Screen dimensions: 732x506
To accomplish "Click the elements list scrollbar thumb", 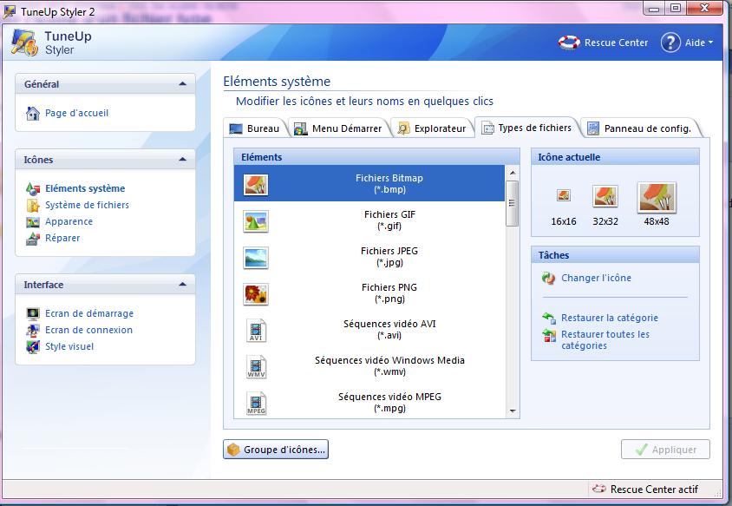I will 513,203.
